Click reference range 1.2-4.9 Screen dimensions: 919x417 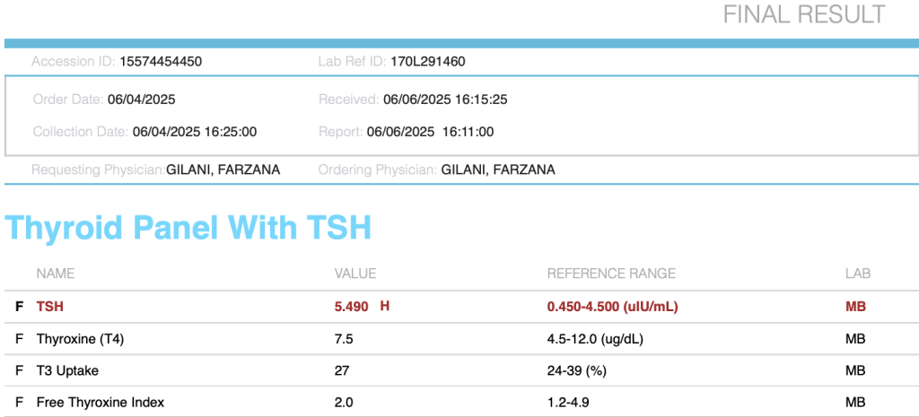568,403
